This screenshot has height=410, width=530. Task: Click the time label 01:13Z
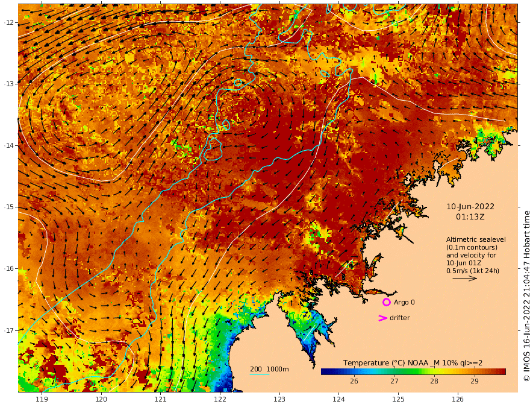(470, 217)
